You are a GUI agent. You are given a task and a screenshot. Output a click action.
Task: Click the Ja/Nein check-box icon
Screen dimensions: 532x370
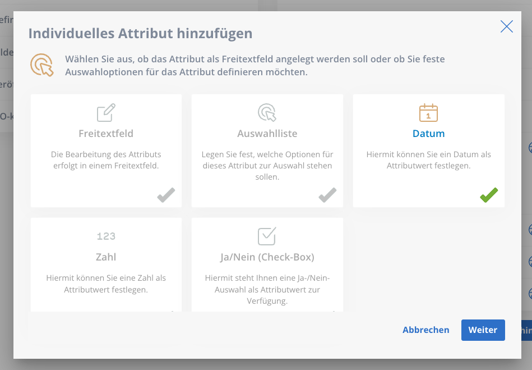(267, 236)
